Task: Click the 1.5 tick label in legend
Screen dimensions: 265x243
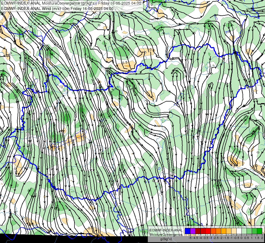Action: pyautogui.click(x=257, y=238)
